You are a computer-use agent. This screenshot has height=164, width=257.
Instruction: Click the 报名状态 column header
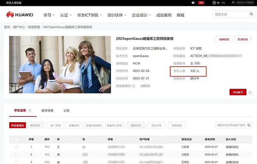point(186,140)
